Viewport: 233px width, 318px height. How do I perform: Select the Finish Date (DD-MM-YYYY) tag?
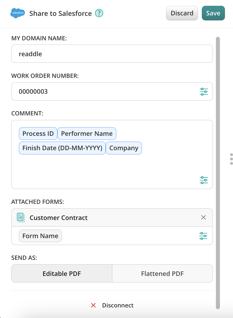coord(62,148)
